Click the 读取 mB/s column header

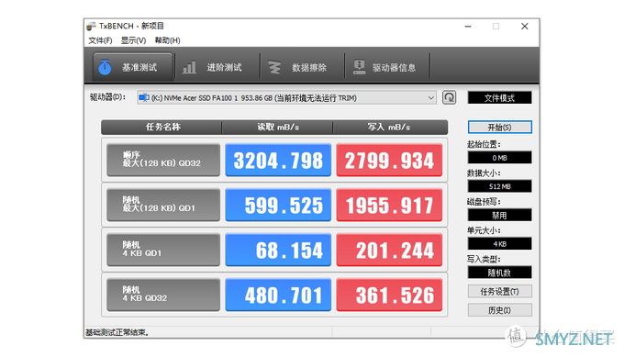tap(277, 128)
